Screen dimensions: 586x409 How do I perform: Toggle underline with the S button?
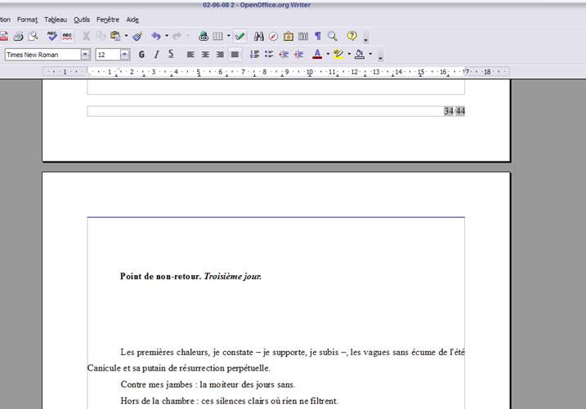tap(171, 55)
